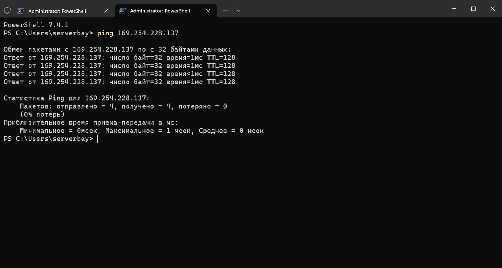Click 'Минимальное = 0мсек' statistics line
The width and height of the screenshot is (502, 268).
(142, 131)
